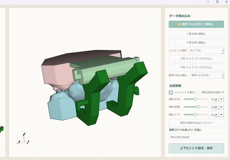The width and height of the screenshot is (230, 160).
Task: Click the データ読み込み section heading
Action: (x=180, y=16)
